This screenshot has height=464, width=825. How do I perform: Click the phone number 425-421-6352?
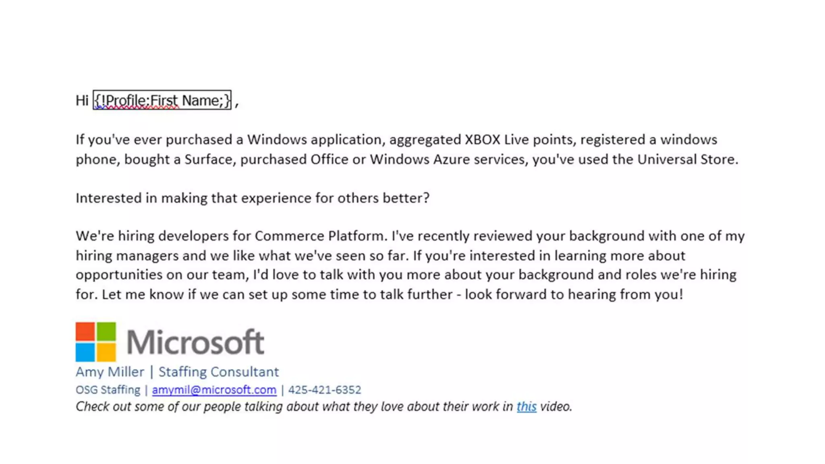click(324, 390)
